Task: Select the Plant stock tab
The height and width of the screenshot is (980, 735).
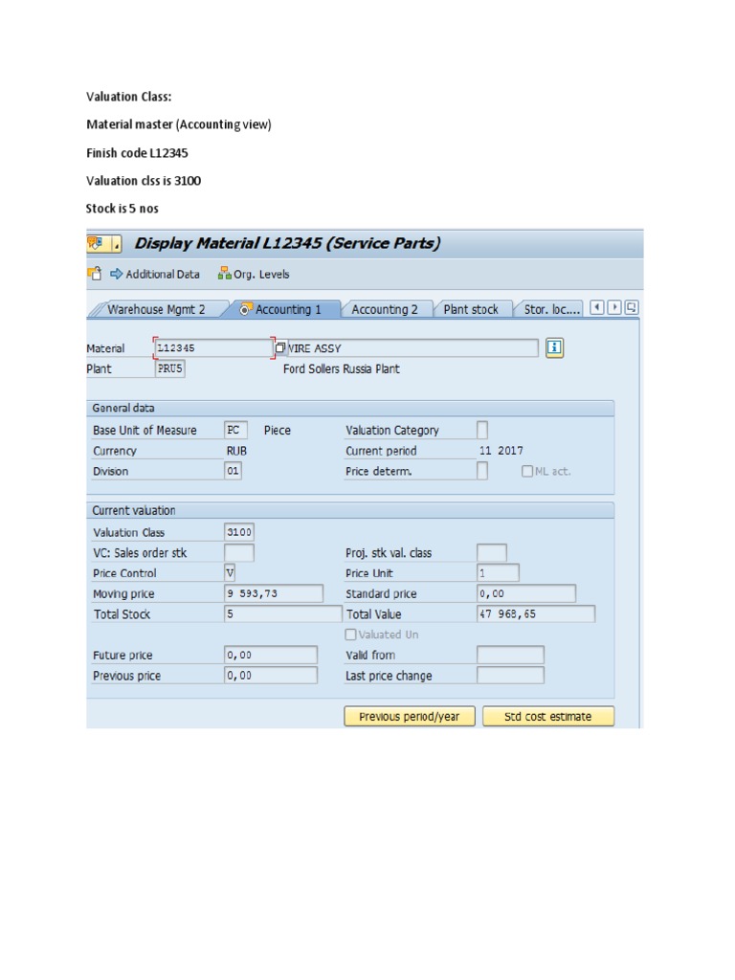Action: point(471,309)
